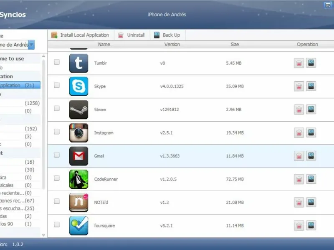
Task: Select the Application (21) sidebar item
Action: pyautogui.click(x=20, y=85)
